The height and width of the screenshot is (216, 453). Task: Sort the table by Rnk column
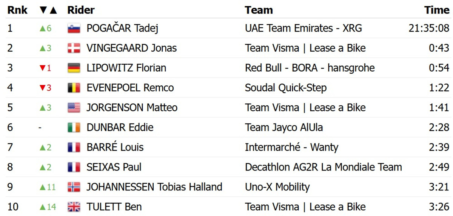(x=17, y=10)
